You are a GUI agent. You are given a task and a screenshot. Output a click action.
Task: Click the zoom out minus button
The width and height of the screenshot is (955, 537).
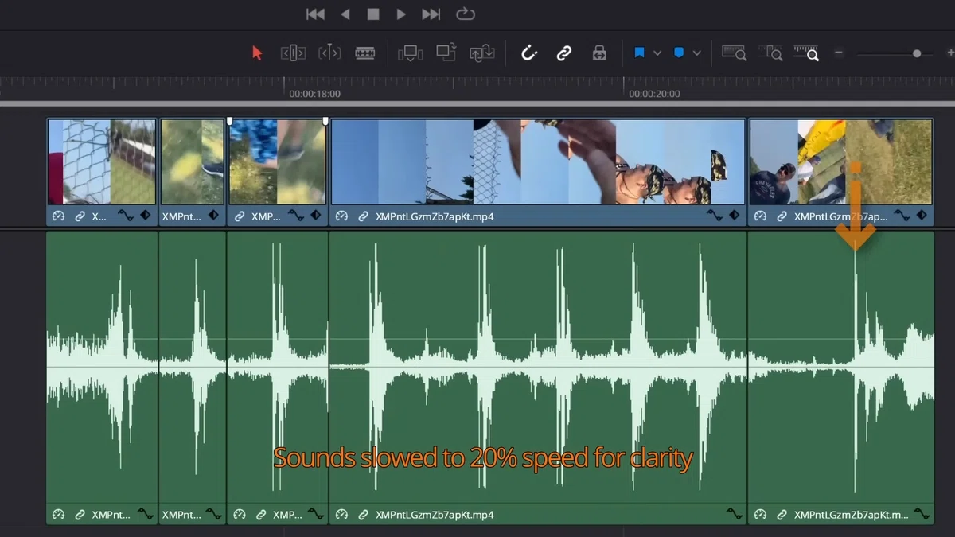(839, 53)
